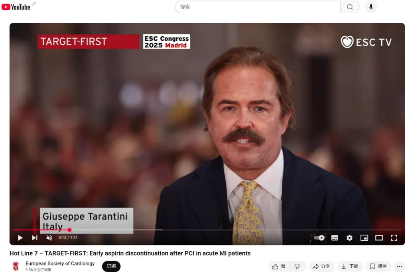Like the video with thumbs up
410x275 pixels.
[x=279, y=266]
